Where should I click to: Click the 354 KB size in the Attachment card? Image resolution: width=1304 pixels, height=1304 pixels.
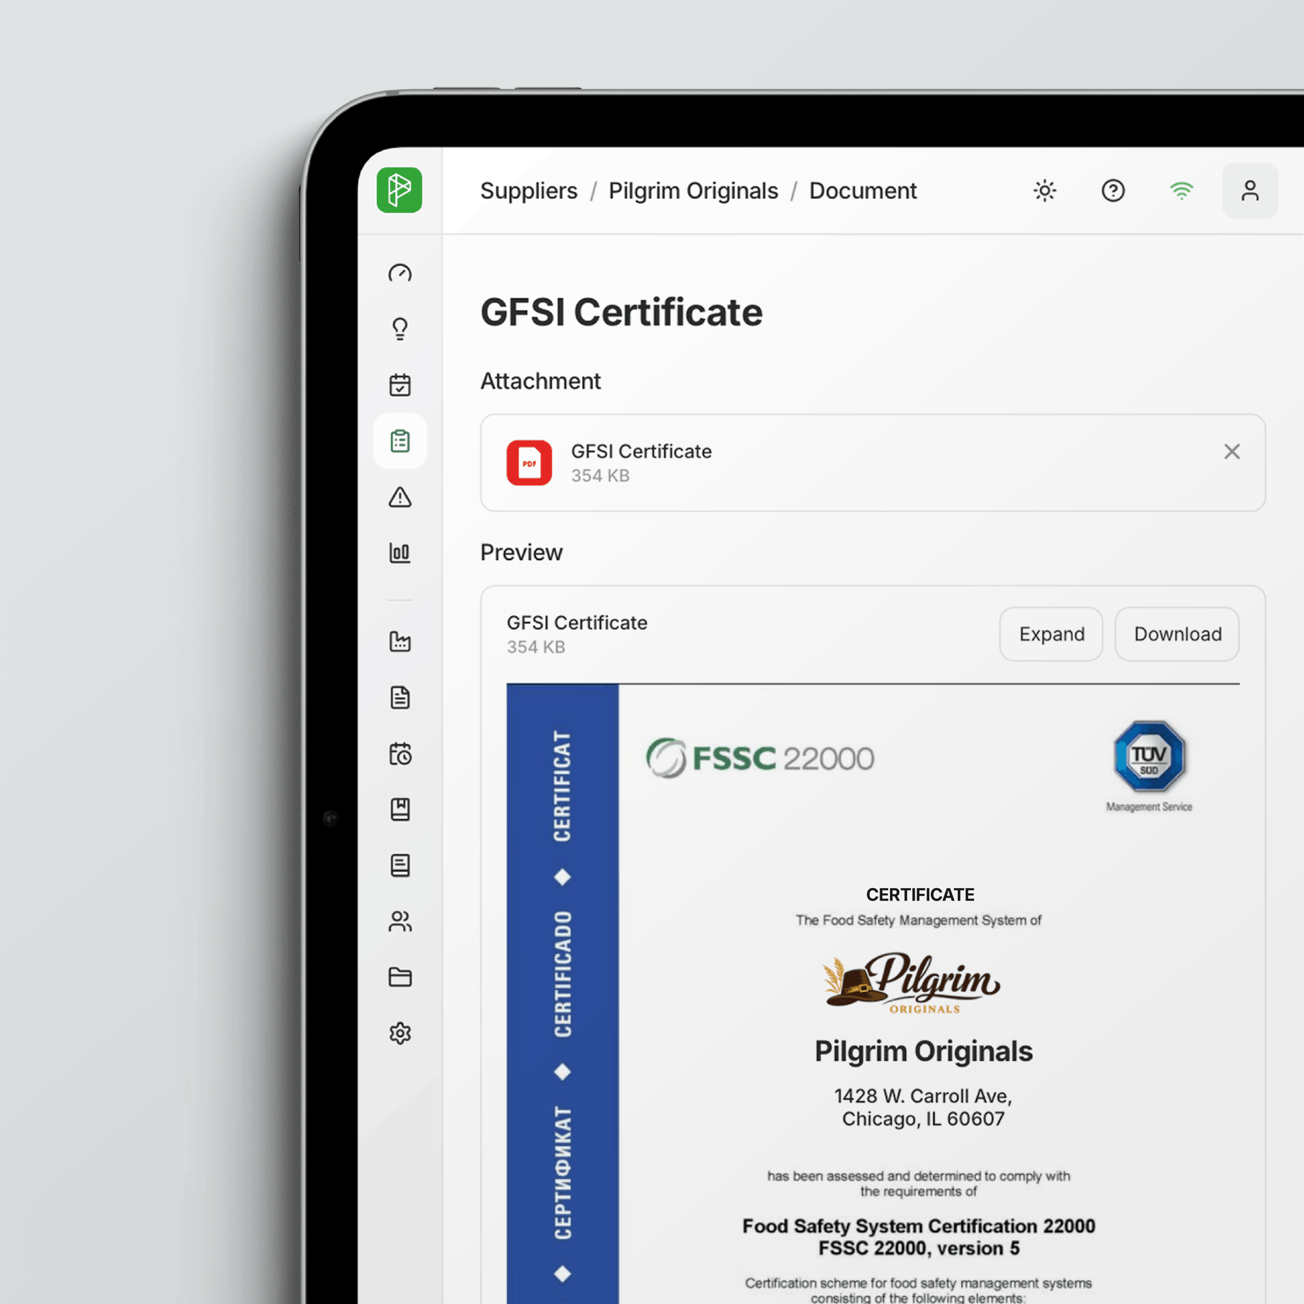[x=600, y=476]
